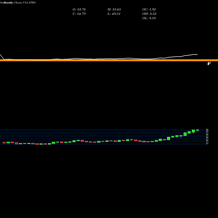This screenshot has height=218, width=218.
Task: Click the low price text 'L: 49.51'
Action: (114, 14)
